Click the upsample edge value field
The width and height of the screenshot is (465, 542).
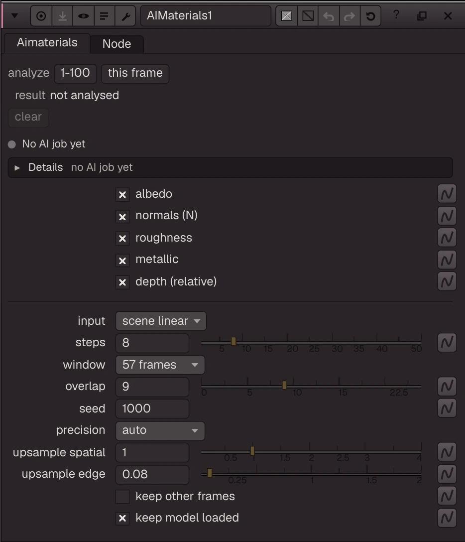152,474
